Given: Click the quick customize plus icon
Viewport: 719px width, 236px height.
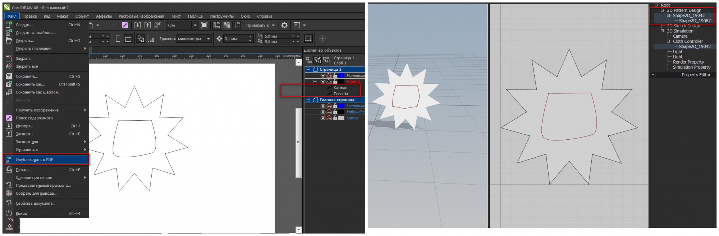Looking at the screenshot, I should pos(322,38).
